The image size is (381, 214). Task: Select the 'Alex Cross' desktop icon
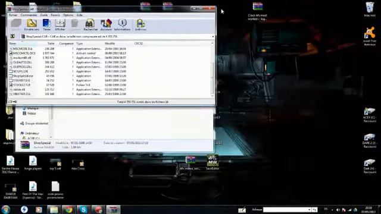78,164
